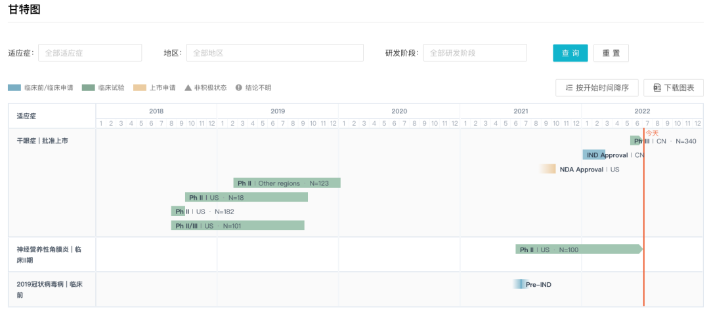Screen dimensions: 709x313
Task: Click the tan 上市申请 legend swatch
Action: click(x=139, y=88)
